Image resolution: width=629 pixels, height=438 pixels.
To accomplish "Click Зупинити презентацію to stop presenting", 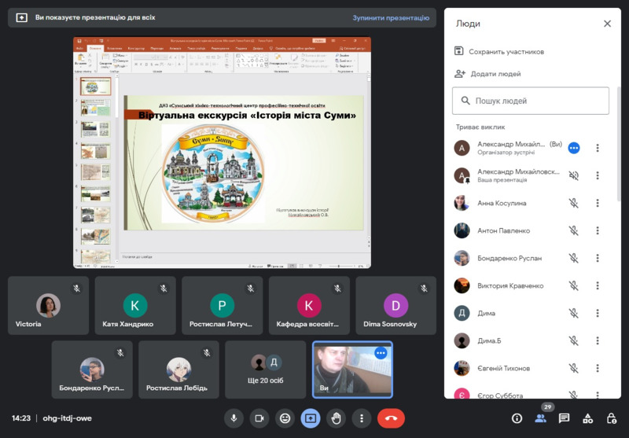I will pyautogui.click(x=391, y=17).
